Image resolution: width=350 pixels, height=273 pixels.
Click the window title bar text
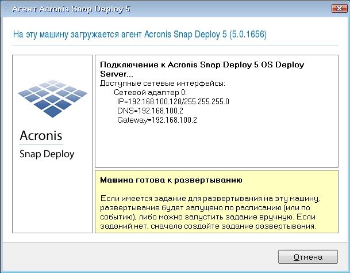tap(71, 9)
